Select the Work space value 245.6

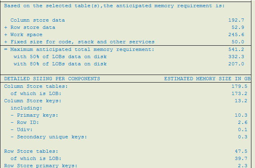click(x=236, y=34)
